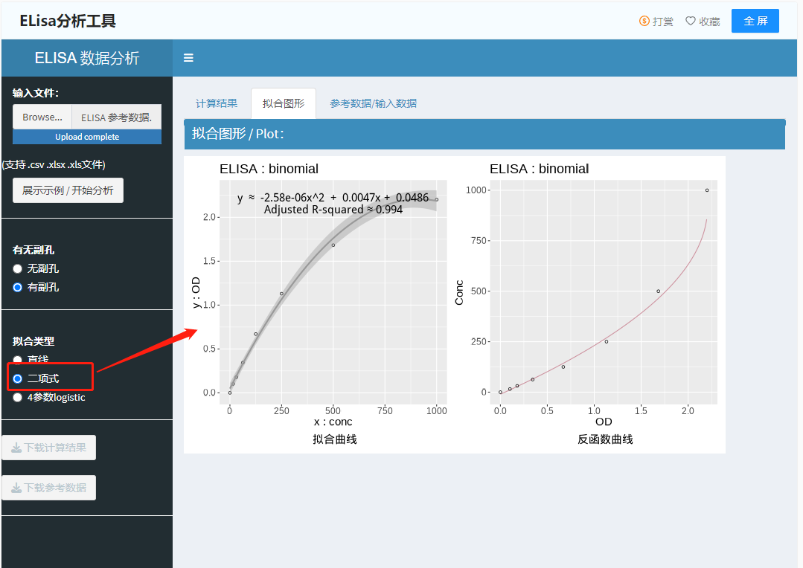Viewport: 803px width, 568px height.
Task: Click the ELISA 数据分析 sidebar header
Action: point(86,58)
